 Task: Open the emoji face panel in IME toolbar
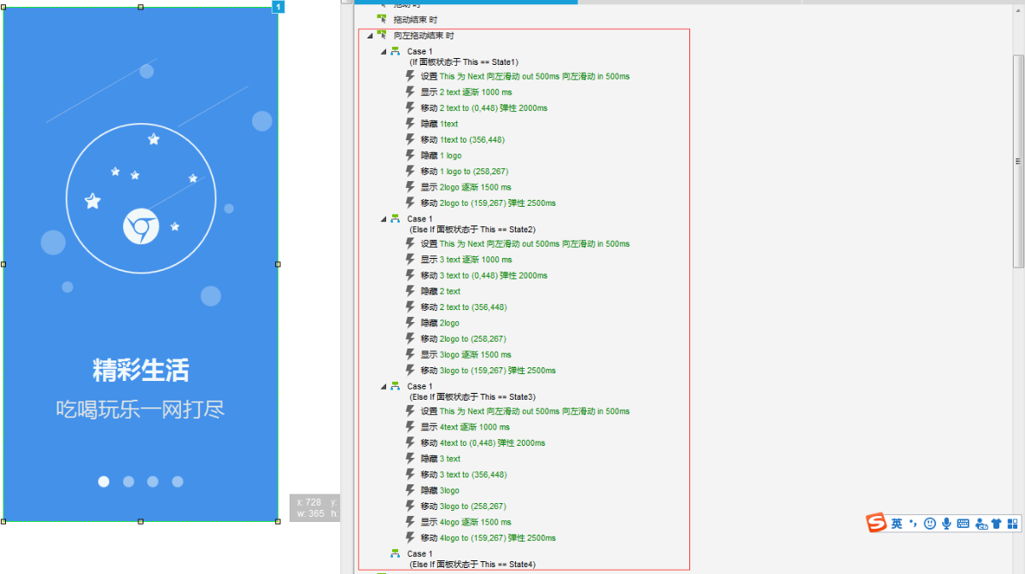click(x=930, y=524)
